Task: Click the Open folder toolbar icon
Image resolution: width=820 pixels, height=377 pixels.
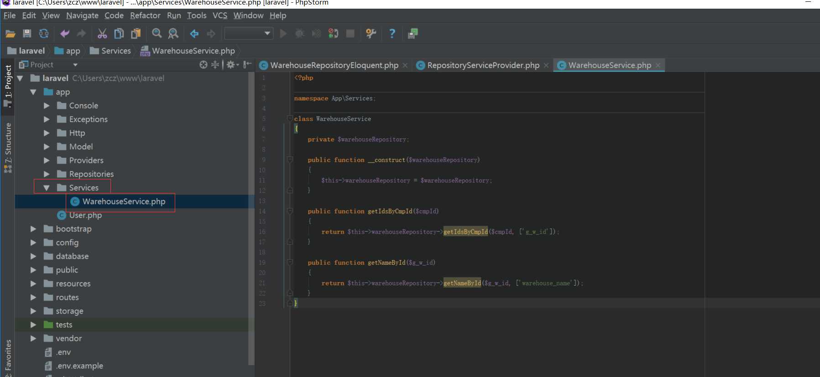Action: 10,33
